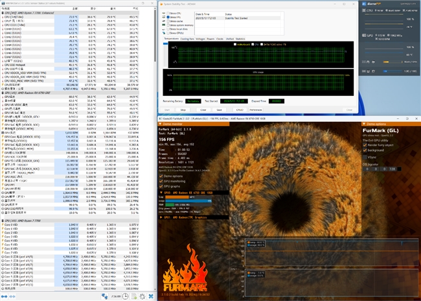The image size is (421, 301).
Task: Enable VSync checkbox in FurMark Demo options
Action: pyautogui.click(x=365, y=157)
